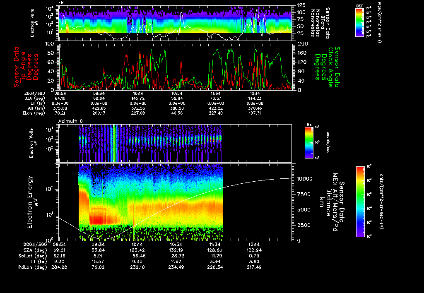Click the SZA value 73.57
Viewport: 424px width, 293px height.
click(x=215, y=98)
